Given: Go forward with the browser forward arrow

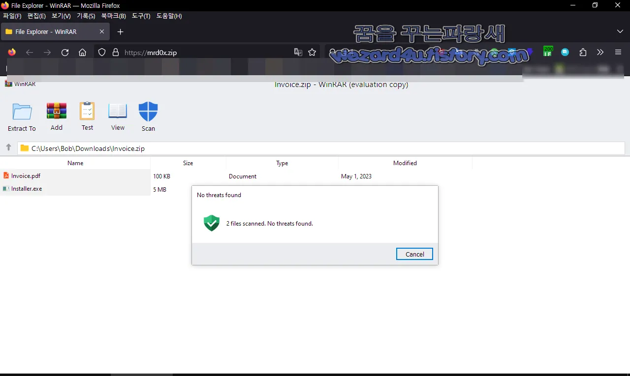Looking at the screenshot, I should (47, 53).
